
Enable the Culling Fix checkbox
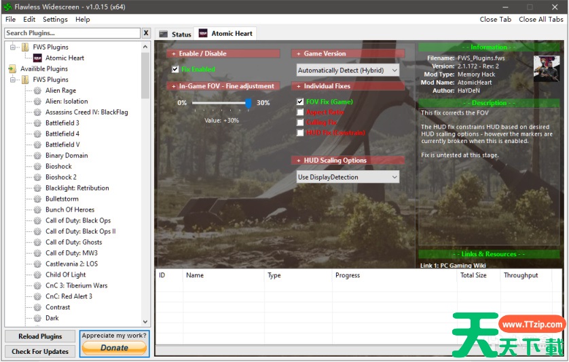pos(300,123)
